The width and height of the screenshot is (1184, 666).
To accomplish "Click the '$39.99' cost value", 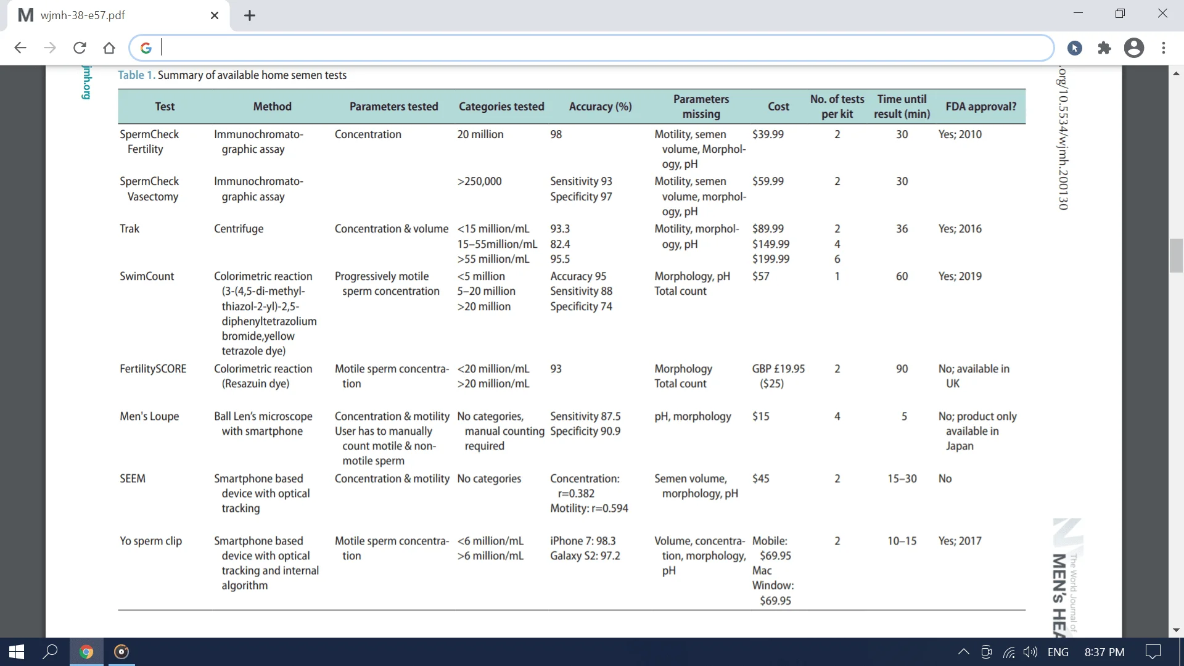I will 768,134.
